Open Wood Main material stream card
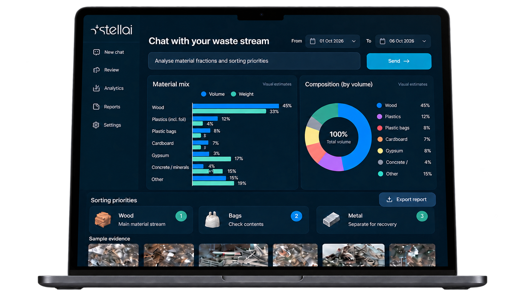525x295 pixels. 141,220
